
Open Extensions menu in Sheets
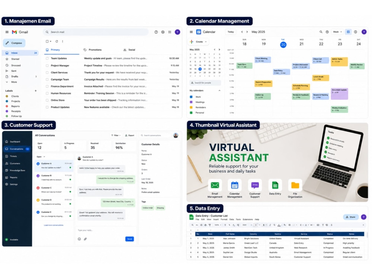pyautogui.click(x=248, y=219)
